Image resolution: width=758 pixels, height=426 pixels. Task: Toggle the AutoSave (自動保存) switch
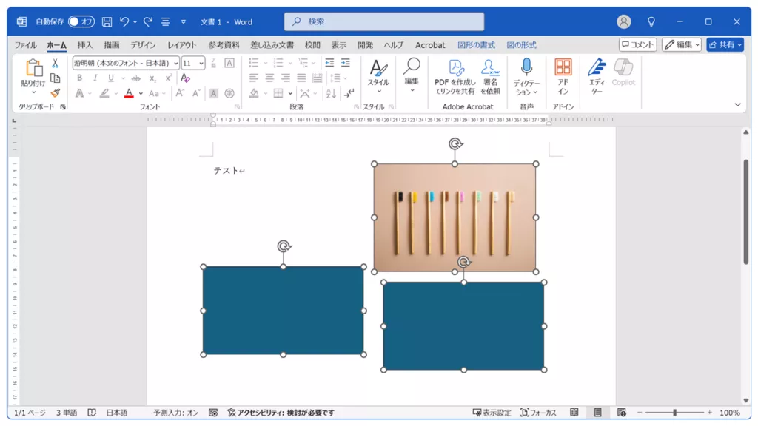(81, 22)
